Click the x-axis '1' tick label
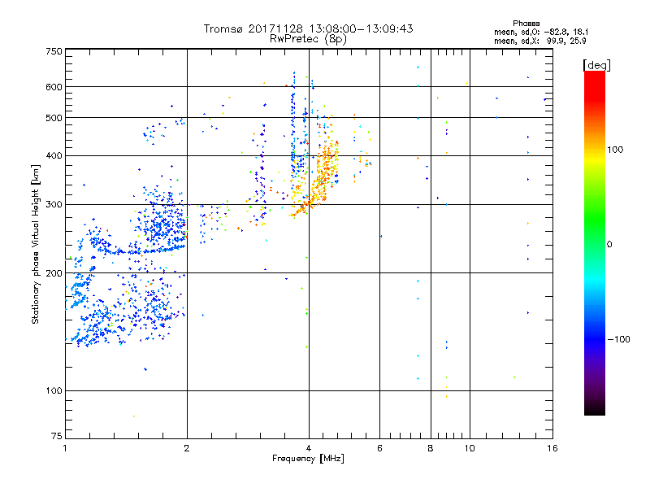 tap(65, 448)
